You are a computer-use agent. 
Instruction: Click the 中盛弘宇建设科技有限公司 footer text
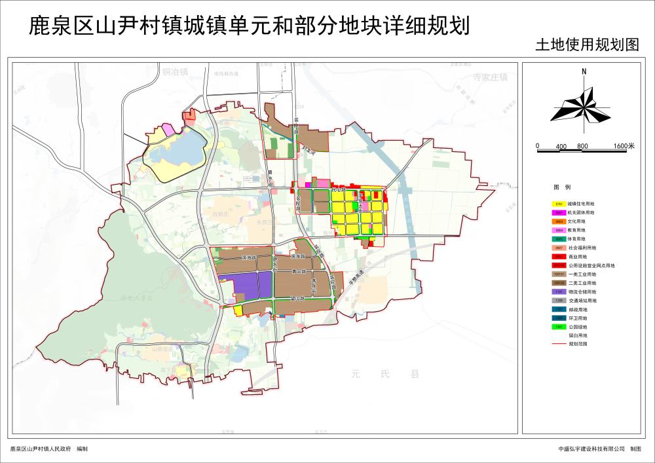pos(591,449)
